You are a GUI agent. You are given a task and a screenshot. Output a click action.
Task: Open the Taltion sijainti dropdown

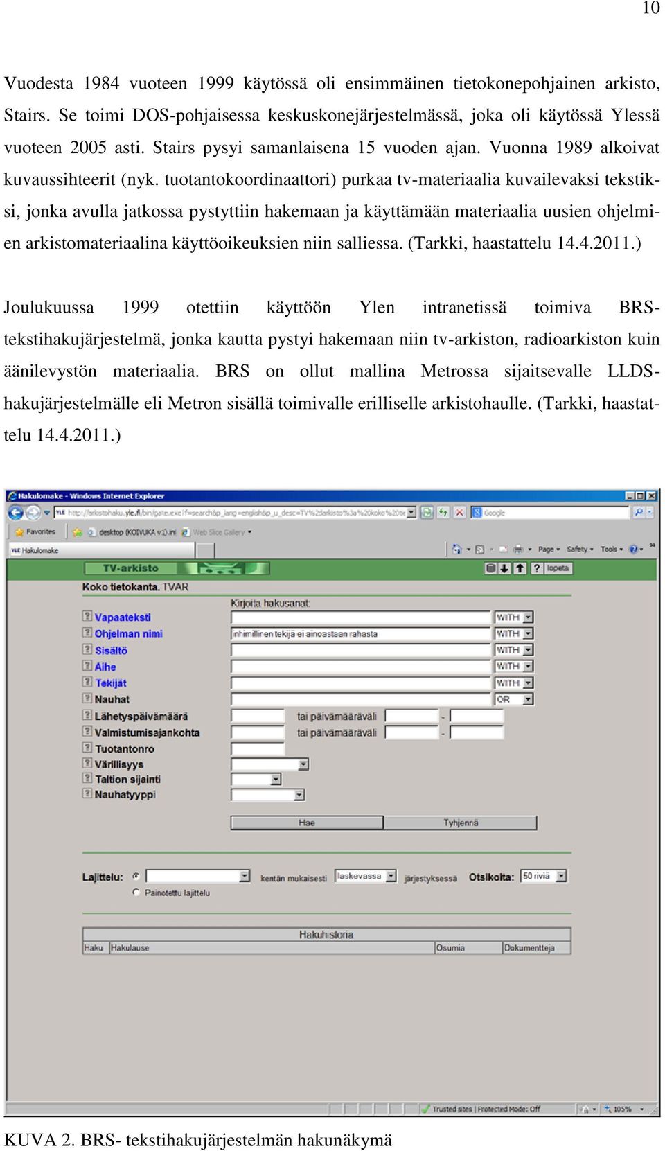(256, 780)
